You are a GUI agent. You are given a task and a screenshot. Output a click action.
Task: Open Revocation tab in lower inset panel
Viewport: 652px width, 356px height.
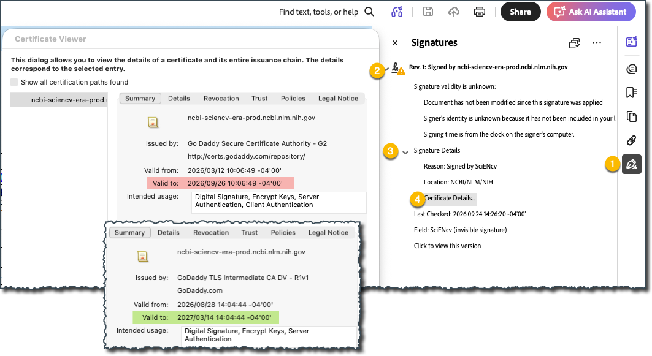coord(211,233)
